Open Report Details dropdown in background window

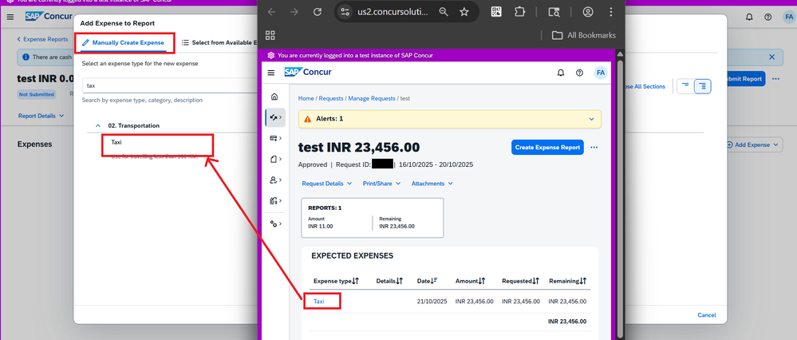click(41, 116)
